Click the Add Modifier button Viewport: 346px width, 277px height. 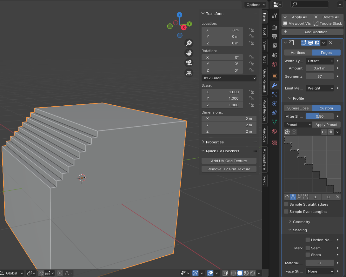click(x=312, y=32)
